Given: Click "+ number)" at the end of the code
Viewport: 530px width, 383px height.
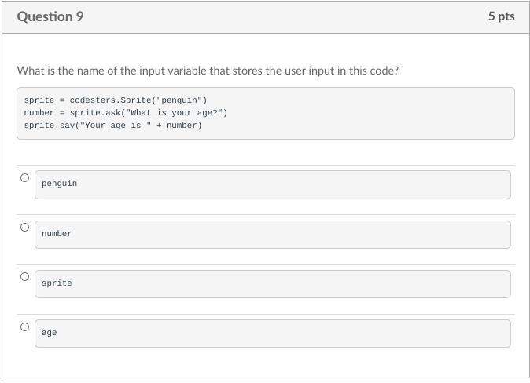Looking at the screenshot, I should click(x=179, y=125).
